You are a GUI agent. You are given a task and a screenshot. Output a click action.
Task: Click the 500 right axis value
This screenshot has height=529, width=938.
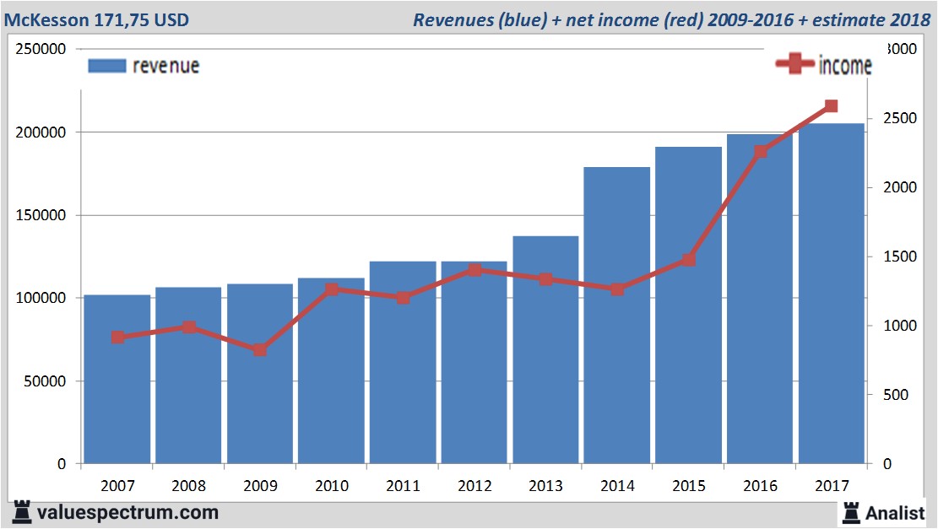coord(896,395)
